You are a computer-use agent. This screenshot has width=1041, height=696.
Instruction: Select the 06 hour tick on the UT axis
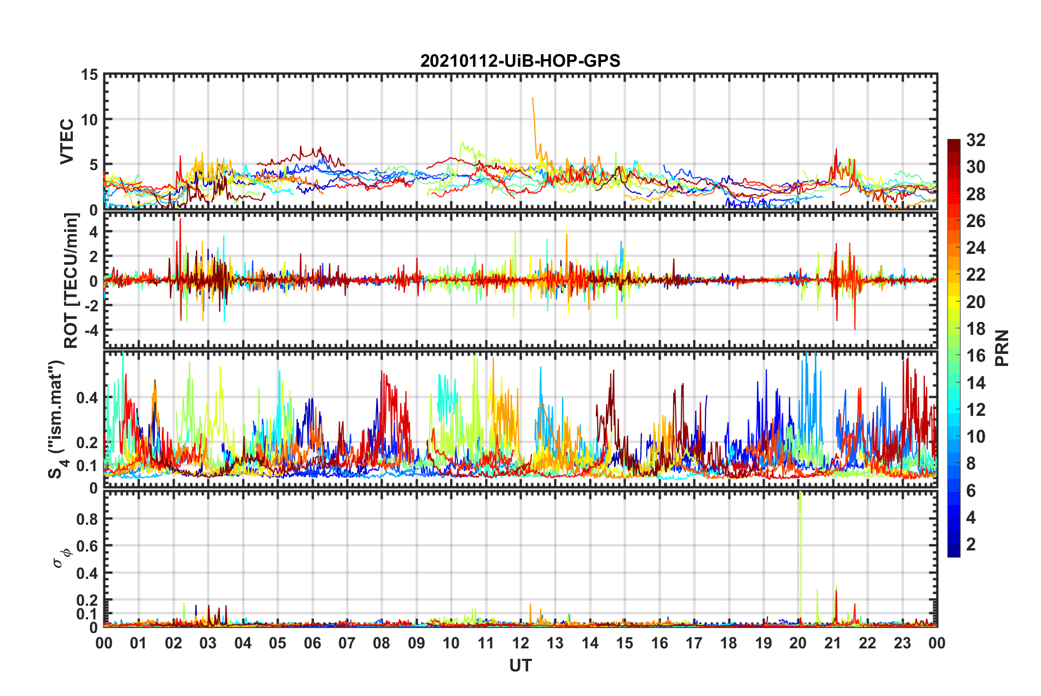[x=312, y=643]
